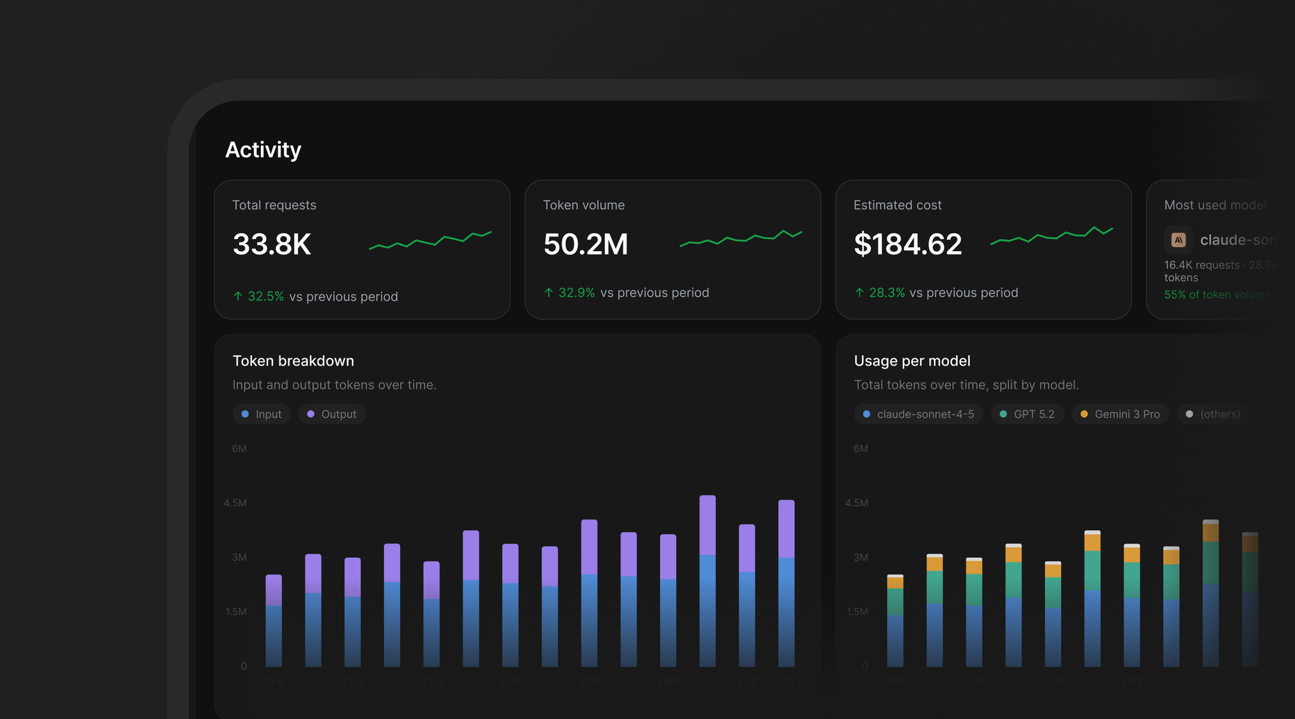1295x719 pixels.
Task: Open the Most used model card
Action: pyautogui.click(x=1221, y=250)
